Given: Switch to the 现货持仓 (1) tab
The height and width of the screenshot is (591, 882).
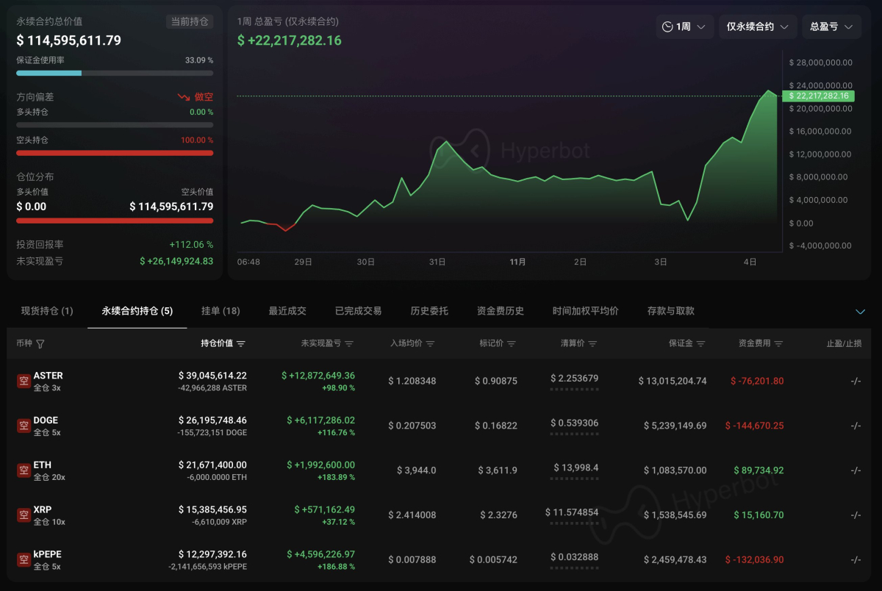Looking at the screenshot, I should pos(47,311).
